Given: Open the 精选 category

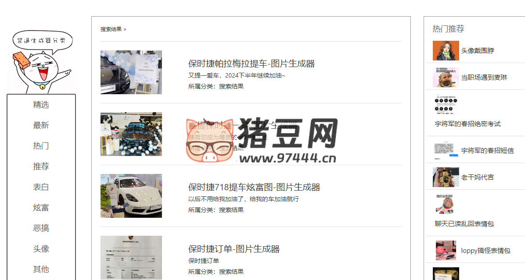Looking at the screenshot, I should 41,105.
